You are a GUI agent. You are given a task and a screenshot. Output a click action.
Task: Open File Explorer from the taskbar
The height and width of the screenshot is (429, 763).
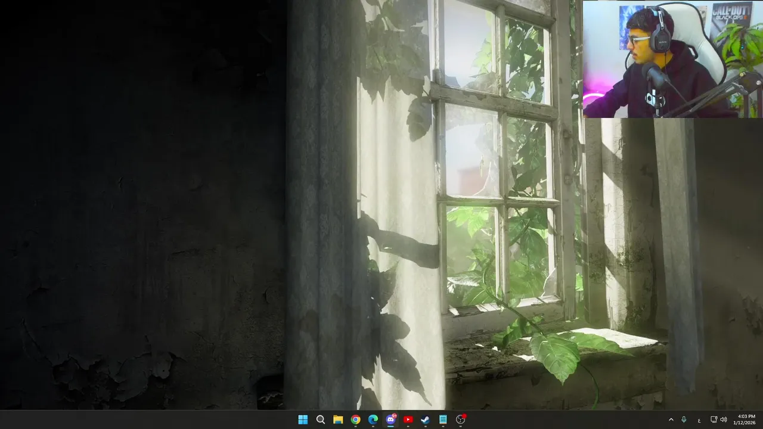point(338,419)
